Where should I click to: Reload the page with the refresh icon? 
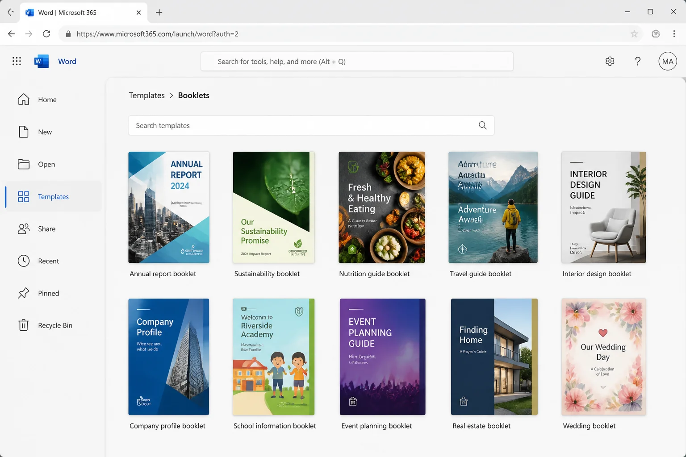(x=46, y=34)
